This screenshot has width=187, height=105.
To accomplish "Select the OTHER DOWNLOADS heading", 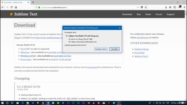I will tap(144, 43).
